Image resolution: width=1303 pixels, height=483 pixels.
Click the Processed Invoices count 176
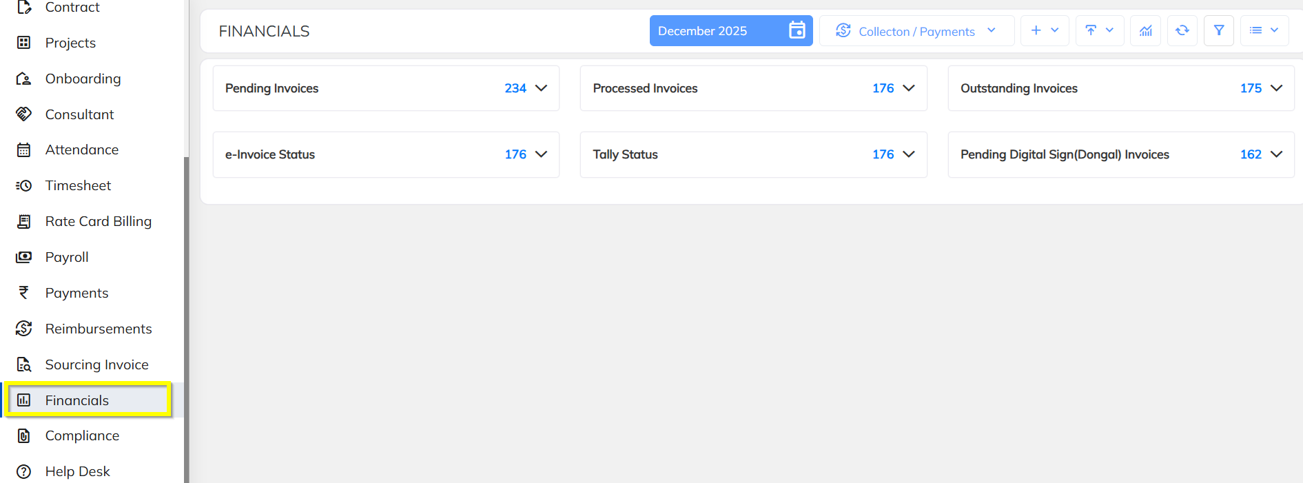[883, 88]
